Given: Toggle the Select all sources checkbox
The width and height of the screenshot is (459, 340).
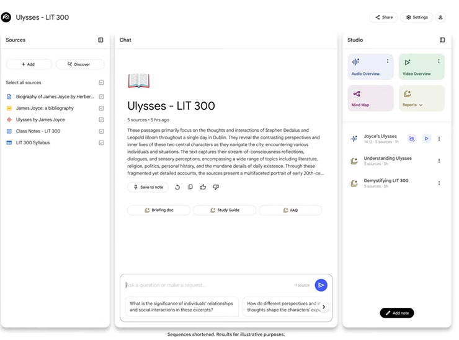Looking at the screenshot, I should (x=101, y=83).
